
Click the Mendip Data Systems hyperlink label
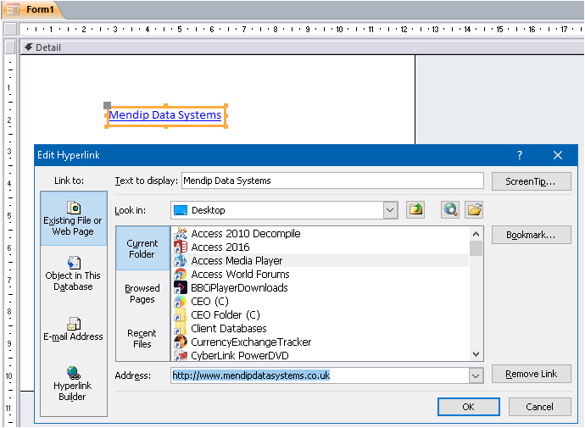[165, 115]
